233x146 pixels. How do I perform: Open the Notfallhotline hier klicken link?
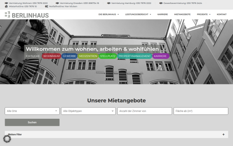coord(63,6)
